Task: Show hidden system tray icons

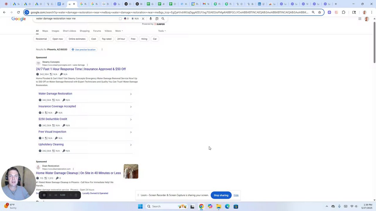Action: tap(327, 207)
